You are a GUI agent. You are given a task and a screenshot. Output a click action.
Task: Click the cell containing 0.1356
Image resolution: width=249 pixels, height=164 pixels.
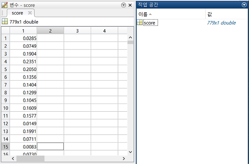23,77
